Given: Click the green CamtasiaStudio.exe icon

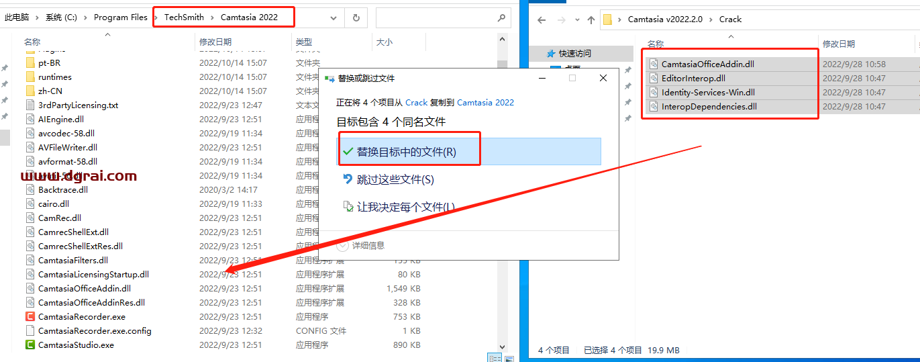Looking at the screenshot, I should pos(30,345).
